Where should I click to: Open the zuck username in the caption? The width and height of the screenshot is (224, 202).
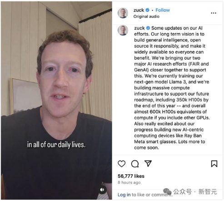click(139, 28)
